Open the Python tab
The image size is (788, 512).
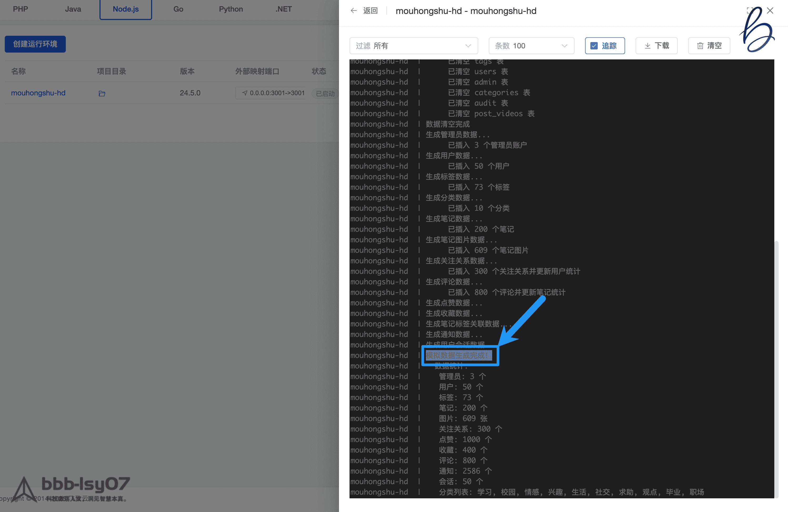[x=231, y=9]
